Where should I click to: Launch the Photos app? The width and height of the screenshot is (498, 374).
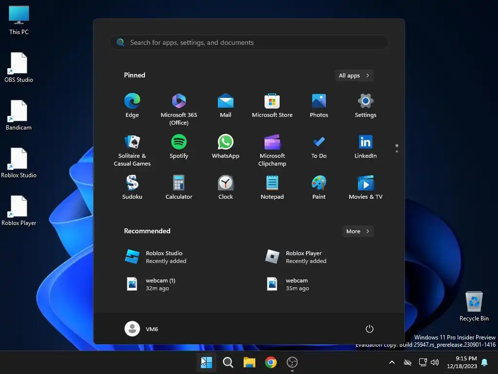(x=319, y=106)
